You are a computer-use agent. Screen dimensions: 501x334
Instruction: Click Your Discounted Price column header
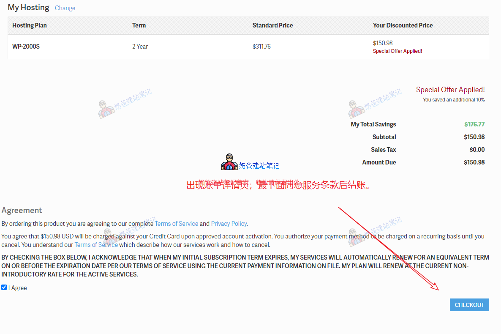[403, 25]
